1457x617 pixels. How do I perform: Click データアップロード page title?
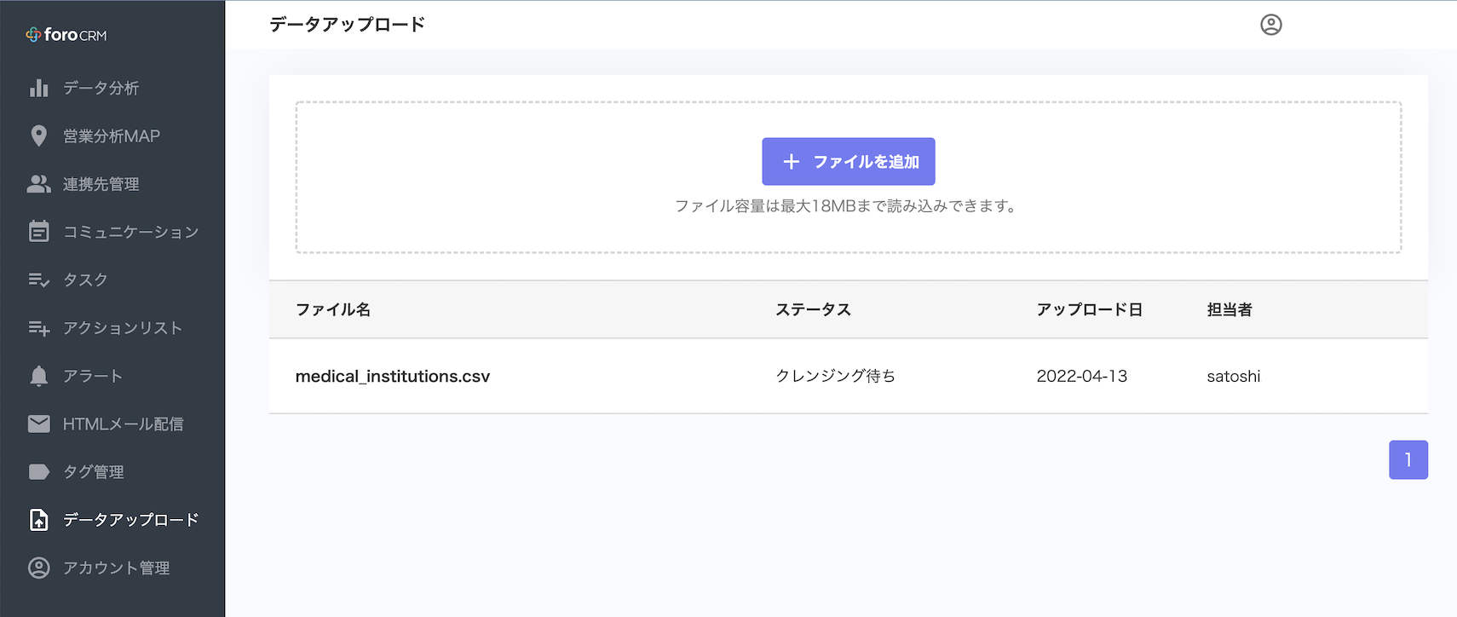(348, 25)
